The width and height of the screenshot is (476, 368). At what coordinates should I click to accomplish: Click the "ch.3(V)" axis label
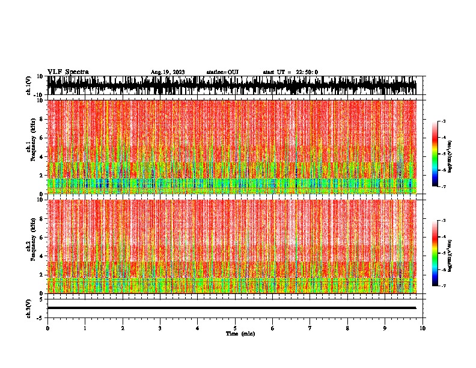[x=29, y=308]
